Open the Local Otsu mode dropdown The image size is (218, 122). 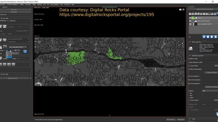click(x=14, y=27)
